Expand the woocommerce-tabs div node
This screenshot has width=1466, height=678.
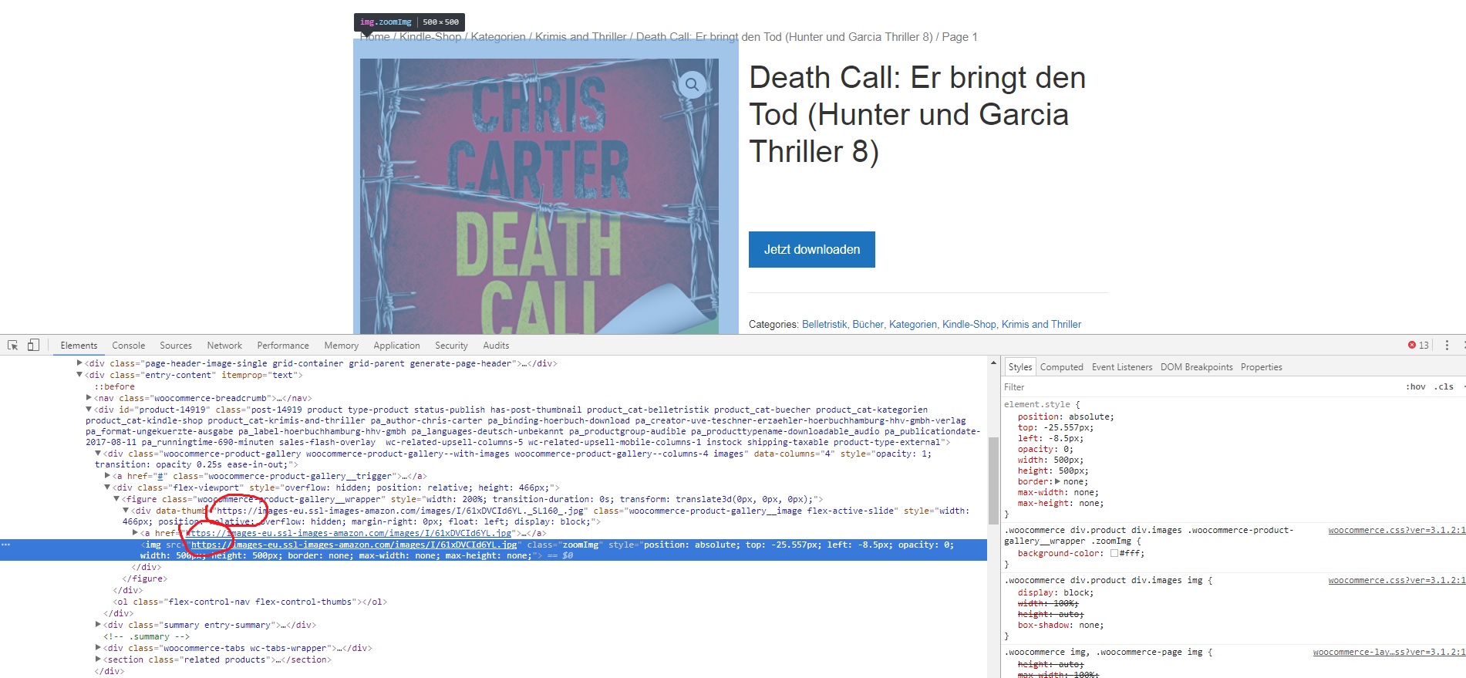point(98,648)
